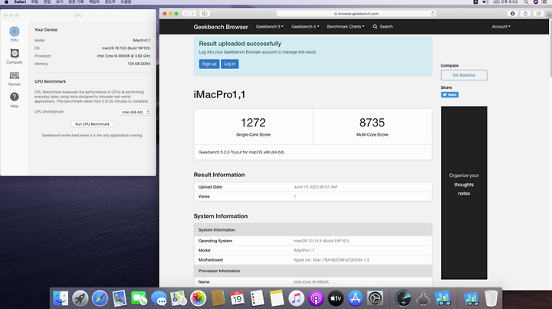The width and height of the screenshot is (552, 309).
Task: Open the Apple menu
Action: [6, 2]
